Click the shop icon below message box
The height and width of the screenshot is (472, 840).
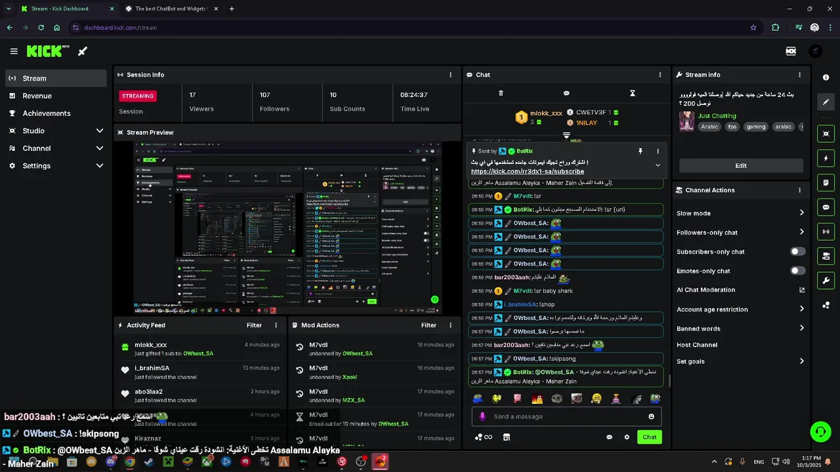click(x=507, y=437)
